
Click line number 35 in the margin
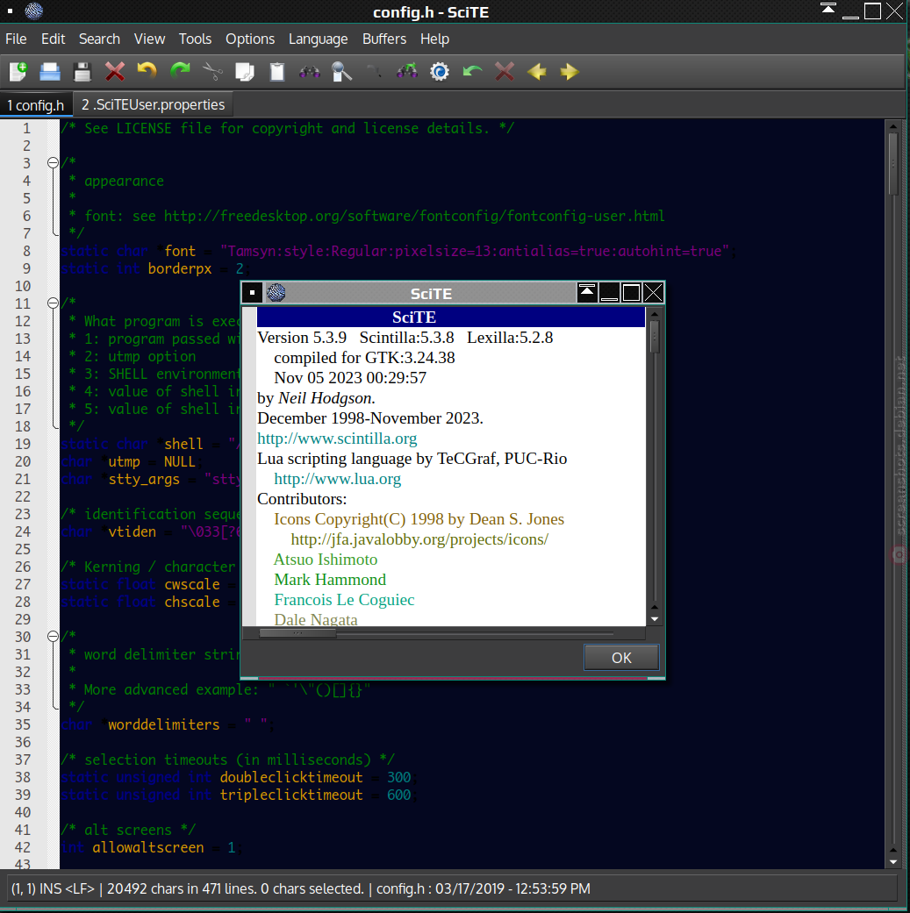click(x=23, y=724)
